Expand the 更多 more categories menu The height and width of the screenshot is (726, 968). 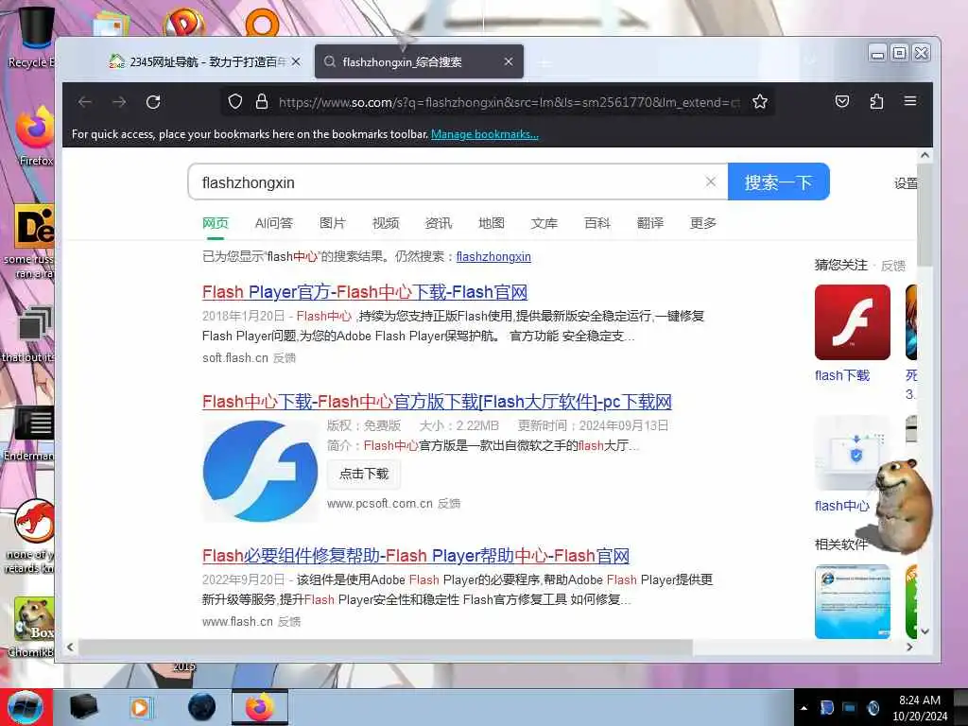pyautogui.click(x=703, y=223)
